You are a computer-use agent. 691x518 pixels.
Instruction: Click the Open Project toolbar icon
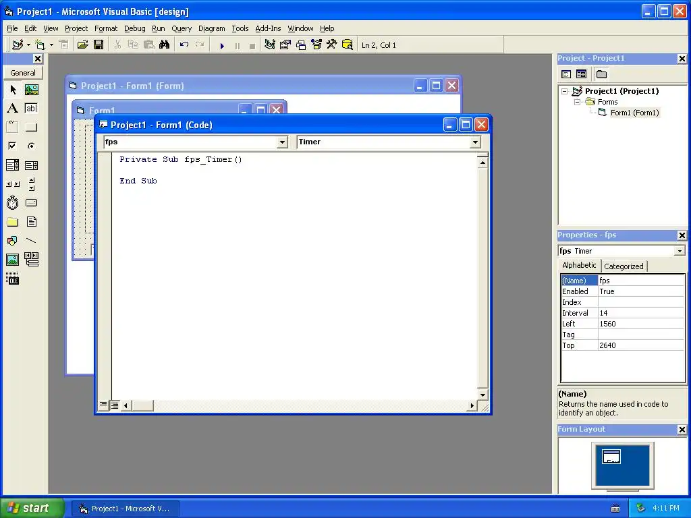(82, 45)
